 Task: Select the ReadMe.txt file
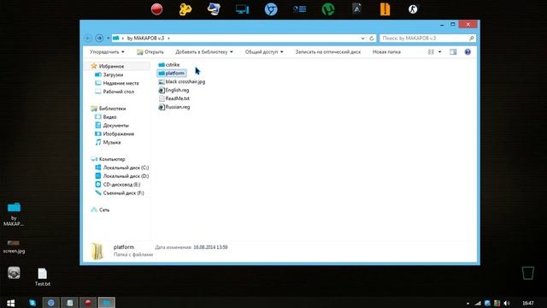pos(174,98)
